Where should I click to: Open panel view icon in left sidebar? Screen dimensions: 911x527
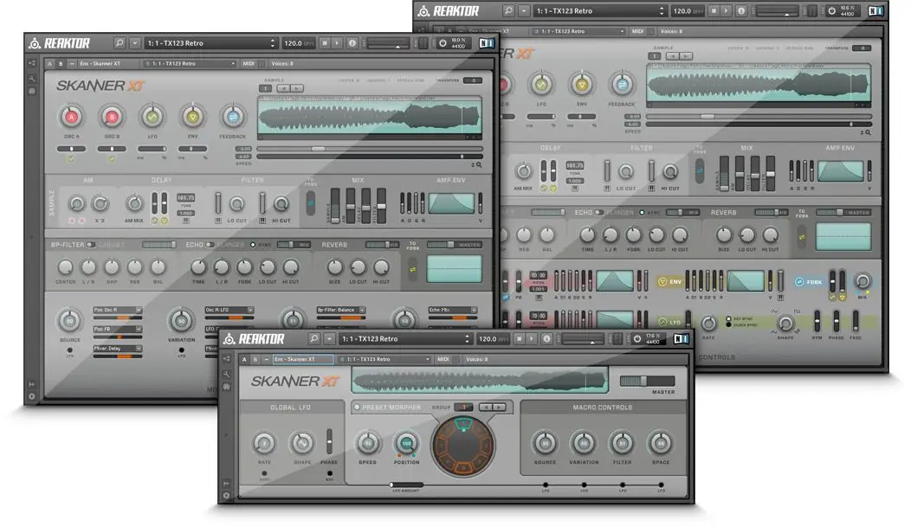32,91
